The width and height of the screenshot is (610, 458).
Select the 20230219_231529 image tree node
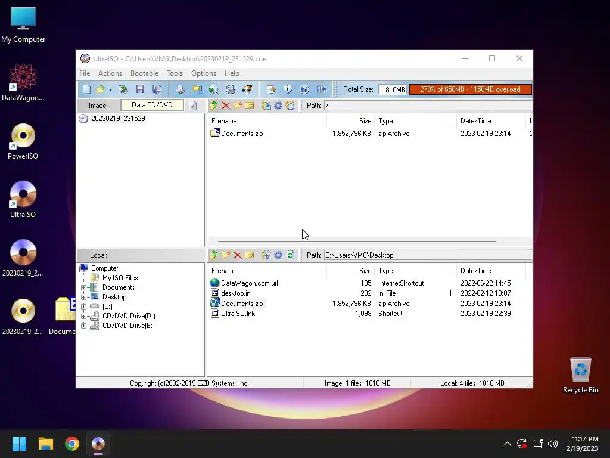118,119
